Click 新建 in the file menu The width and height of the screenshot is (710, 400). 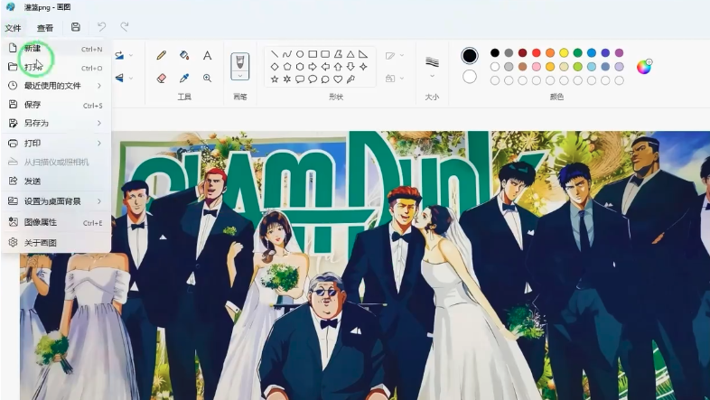[x=56, y=49]
